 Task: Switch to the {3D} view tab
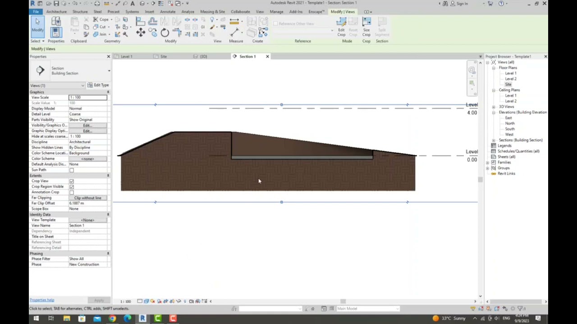click(203, 57)
